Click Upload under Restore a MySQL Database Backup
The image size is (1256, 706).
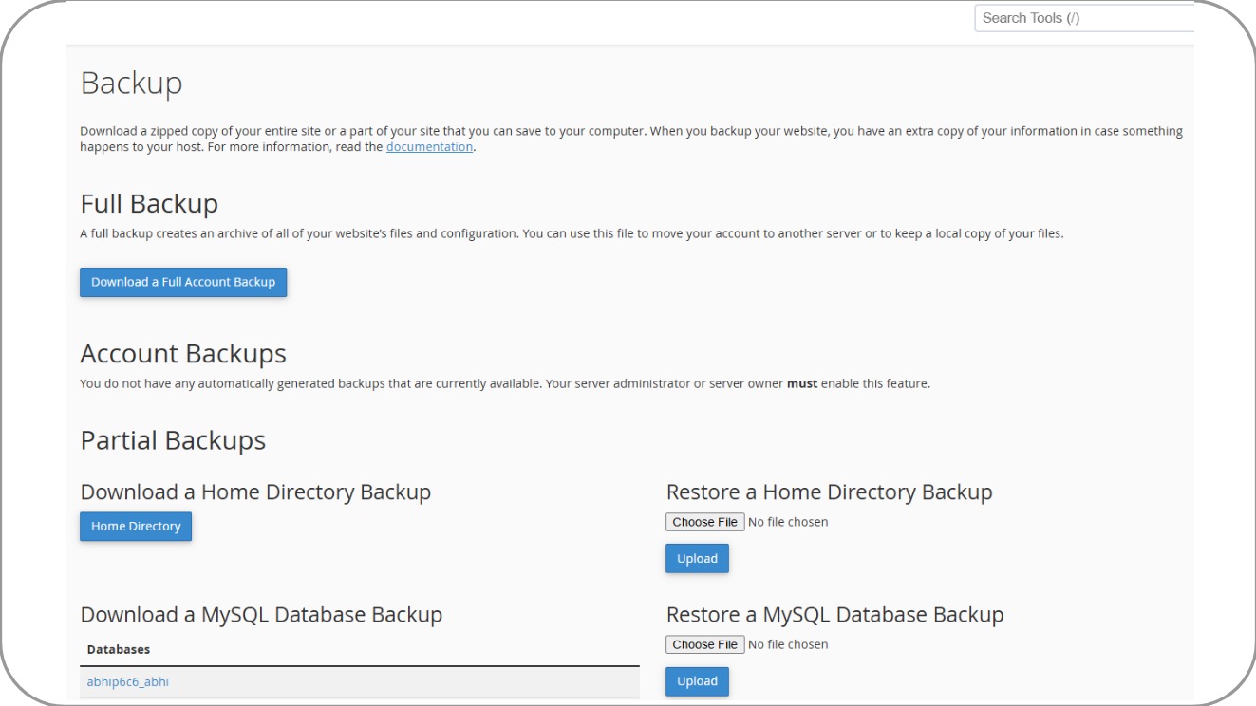click(697, 681)
